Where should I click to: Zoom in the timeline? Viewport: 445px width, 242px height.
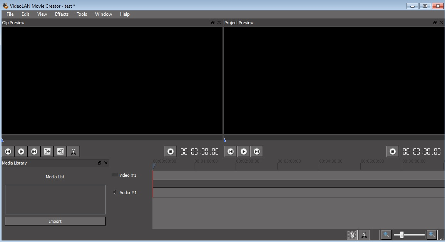[x=432, y=235]
